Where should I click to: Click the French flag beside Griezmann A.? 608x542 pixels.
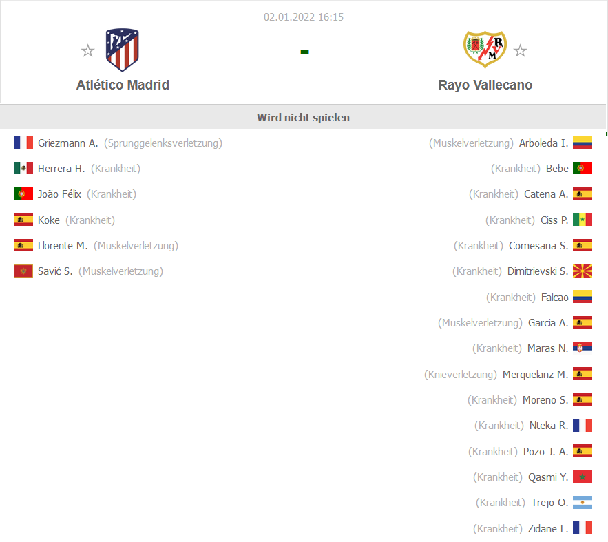point(23,143)
